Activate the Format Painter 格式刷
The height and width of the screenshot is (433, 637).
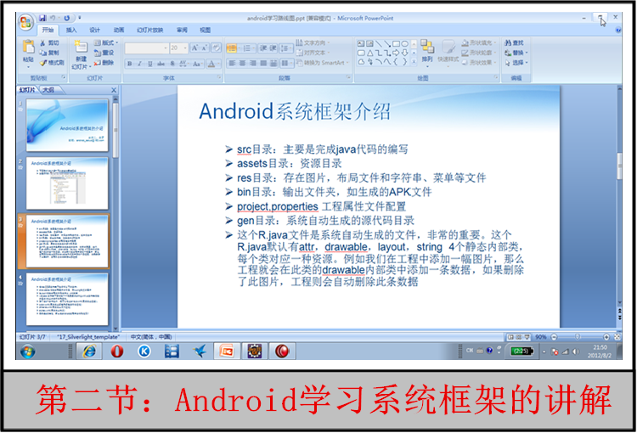(52, 63)
